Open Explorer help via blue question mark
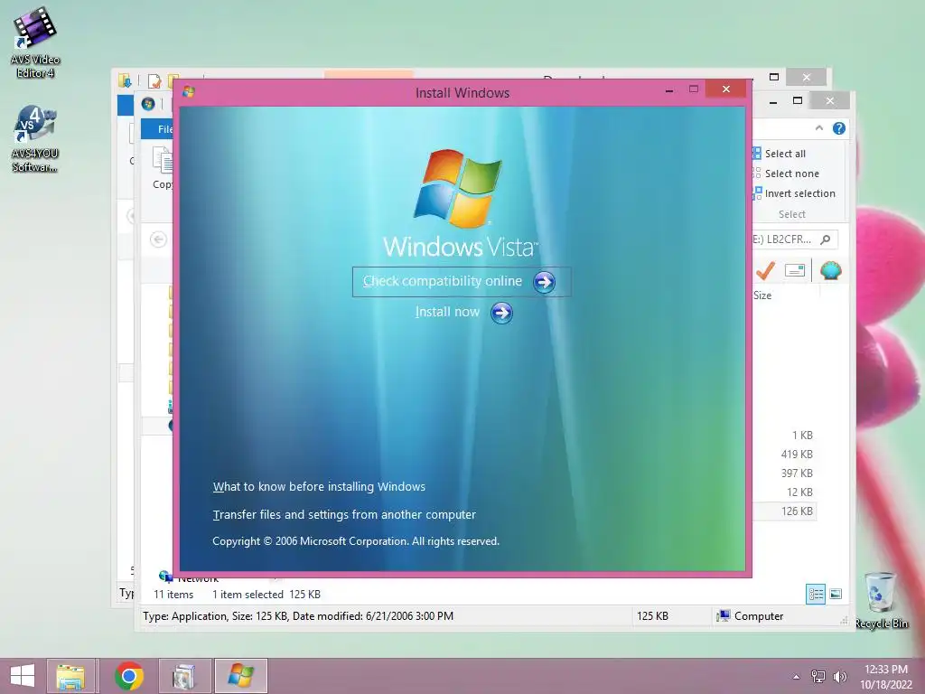Screen dimensions: 925x694 tap(839, 128)
